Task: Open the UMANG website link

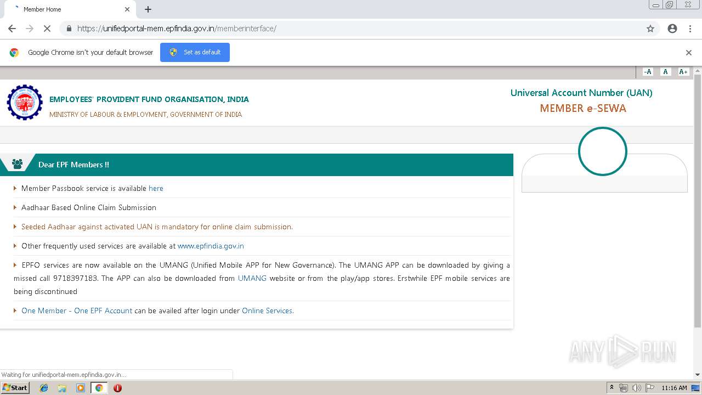Action: tap(252, 278)
